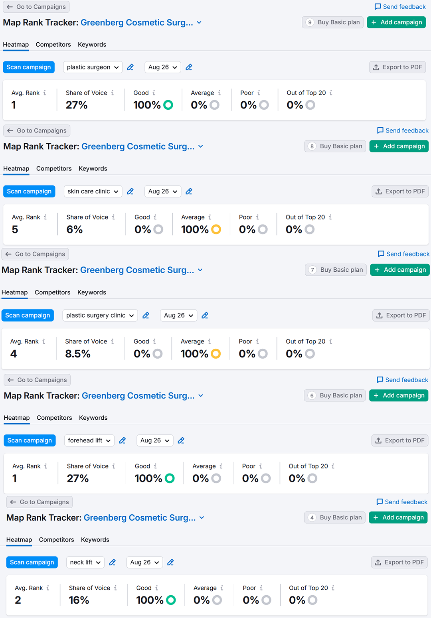Click edit pencil next to forehead lift keyword

click(123, 440)
